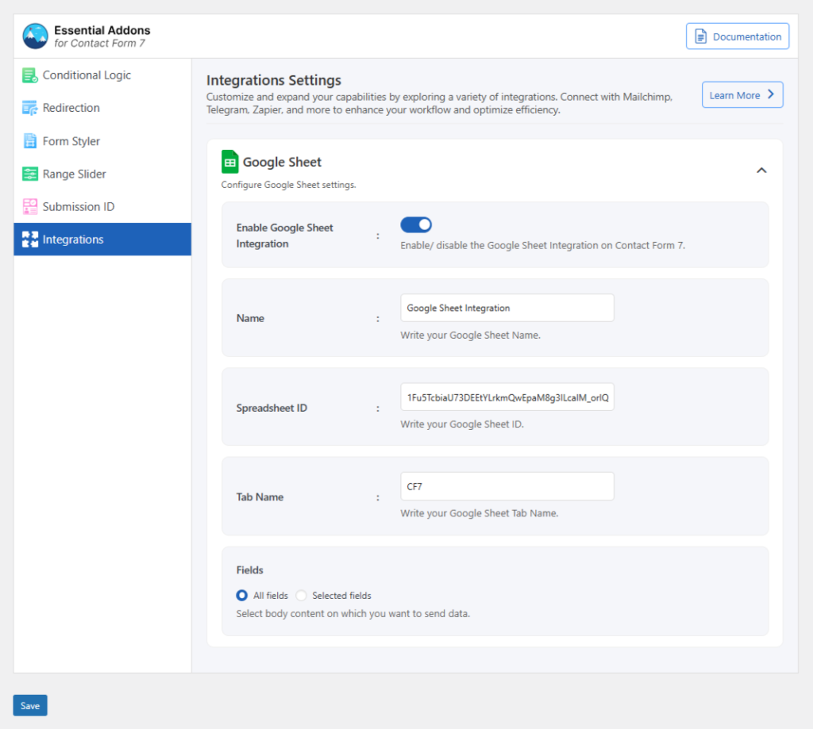
Task: Click the document icon in Documentation button
Action: tap(700, 36)
